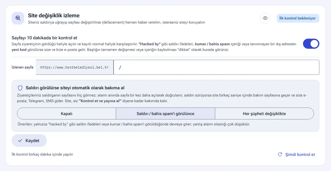Click the İlk kontrol birkaç dakika içinde yapılır text
Screen dimensions: 331x171
42,154
